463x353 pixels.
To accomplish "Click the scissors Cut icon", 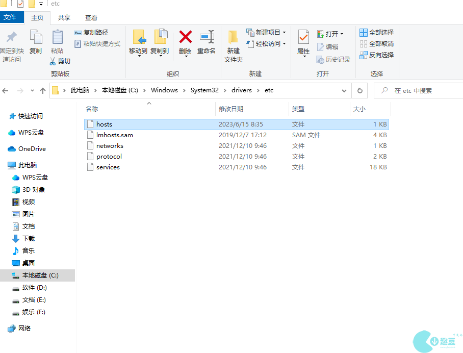I will point(53,61).
